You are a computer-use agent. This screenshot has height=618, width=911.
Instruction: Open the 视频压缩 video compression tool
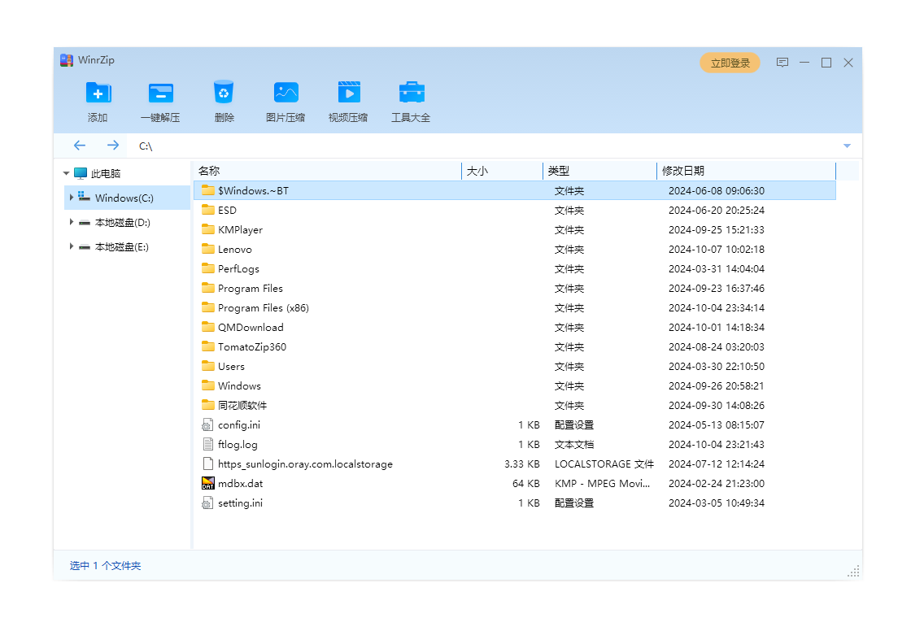tap(349, 93)
